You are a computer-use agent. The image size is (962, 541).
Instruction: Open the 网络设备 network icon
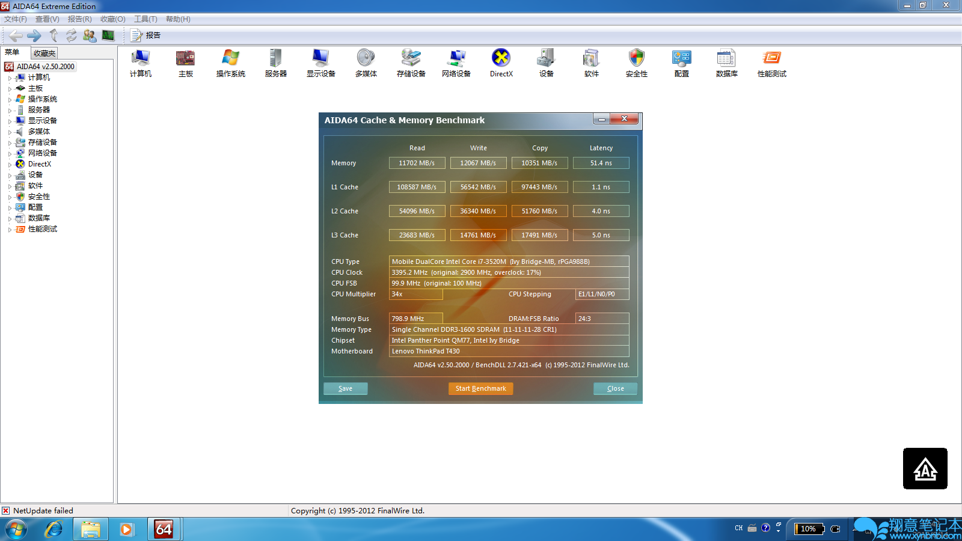[456, 63]
